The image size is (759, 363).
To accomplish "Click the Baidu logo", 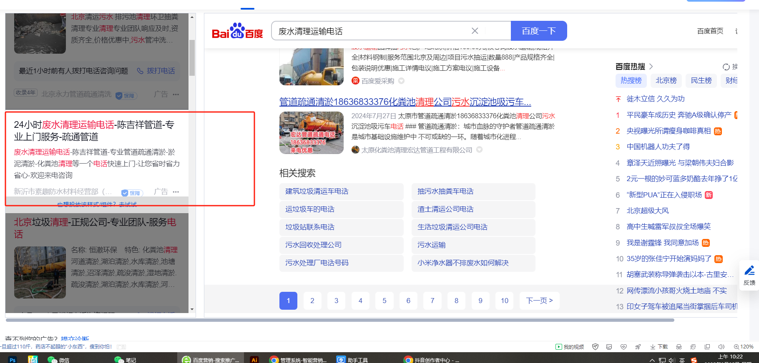I will click(237, 31).
